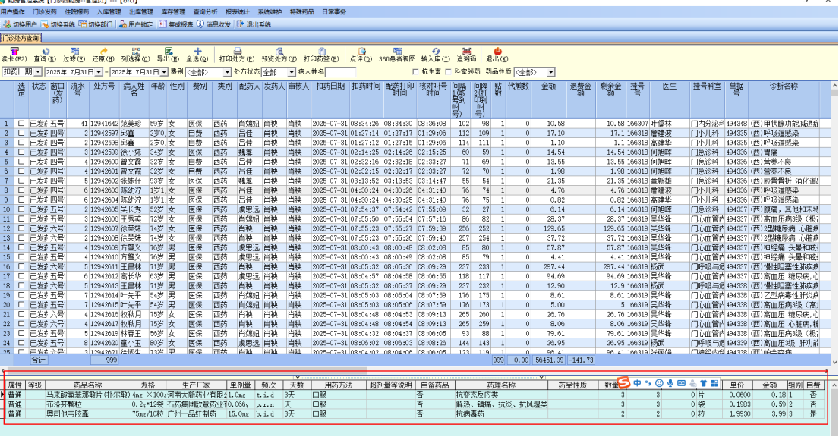Run the 查询 query toolbar icon
The width and height of the screenshot is (839, 437).
pyautogui.click(x=46, y=52)
